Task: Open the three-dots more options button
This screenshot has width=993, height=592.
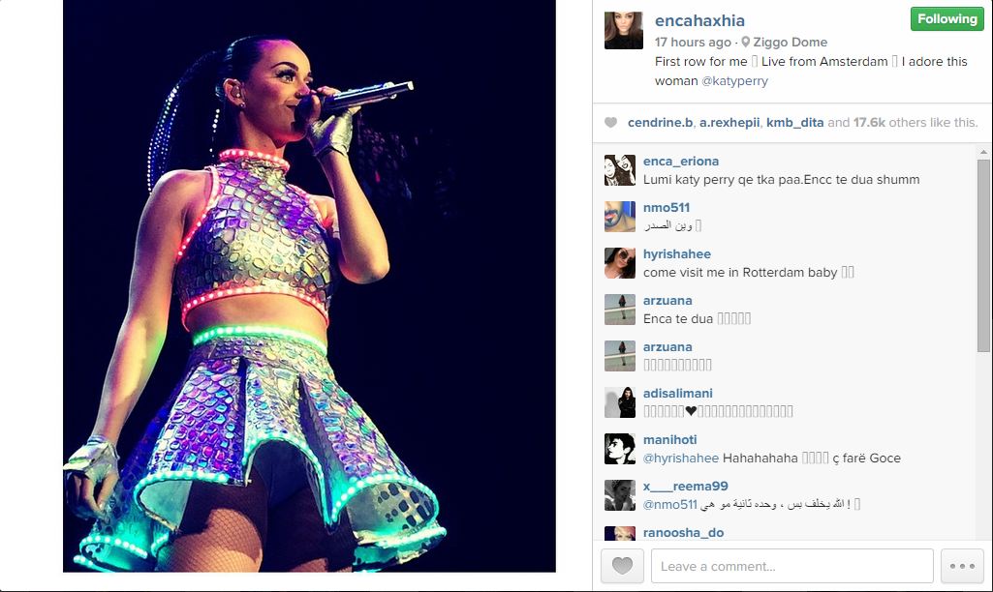Action: [962, 566]
